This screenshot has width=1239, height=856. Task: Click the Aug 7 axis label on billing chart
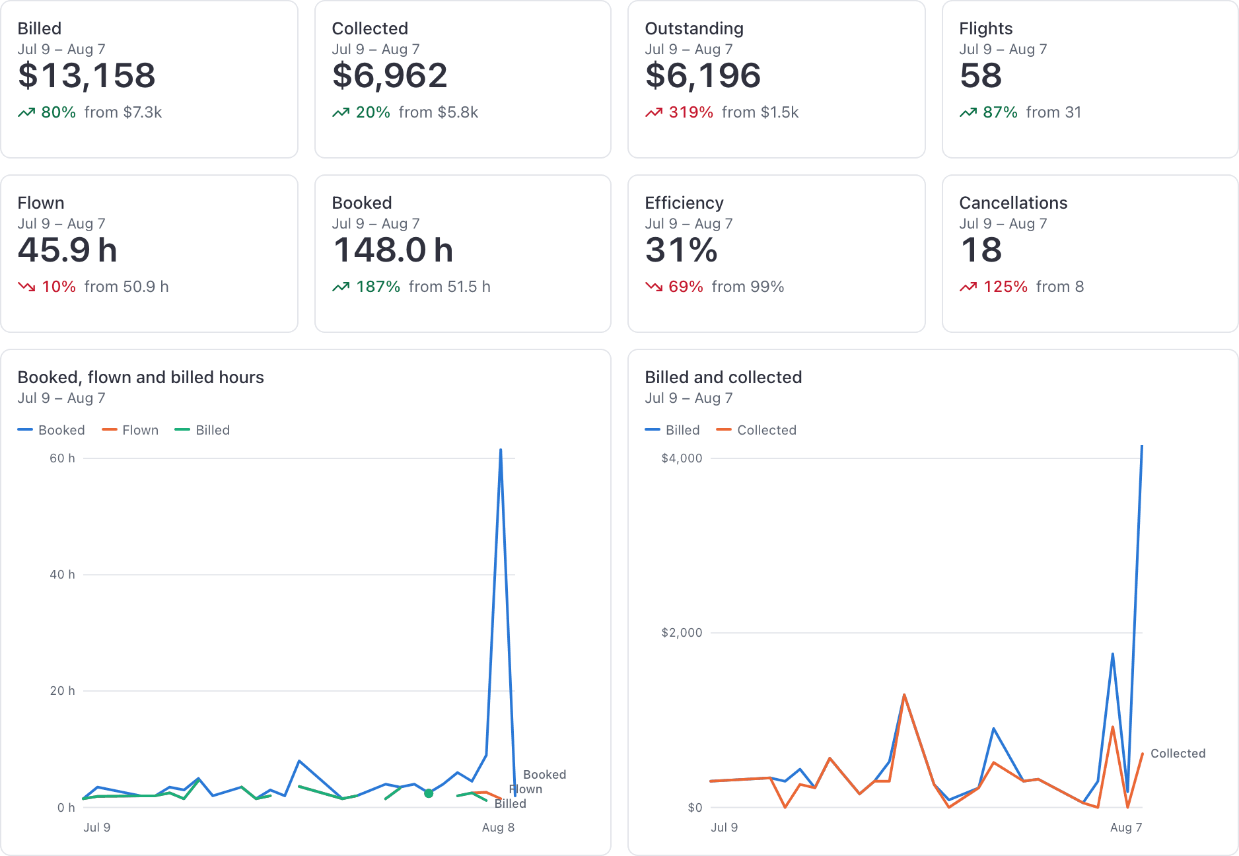(x=1126, y=828)
